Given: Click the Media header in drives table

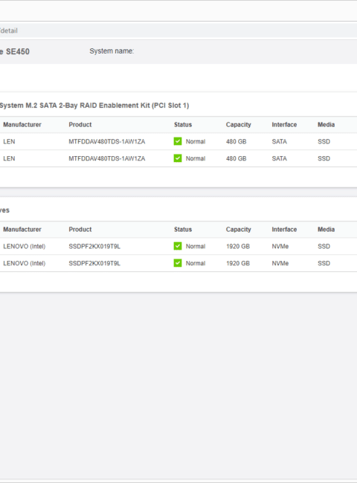Looking at the screenshot, I should [327, 230].
